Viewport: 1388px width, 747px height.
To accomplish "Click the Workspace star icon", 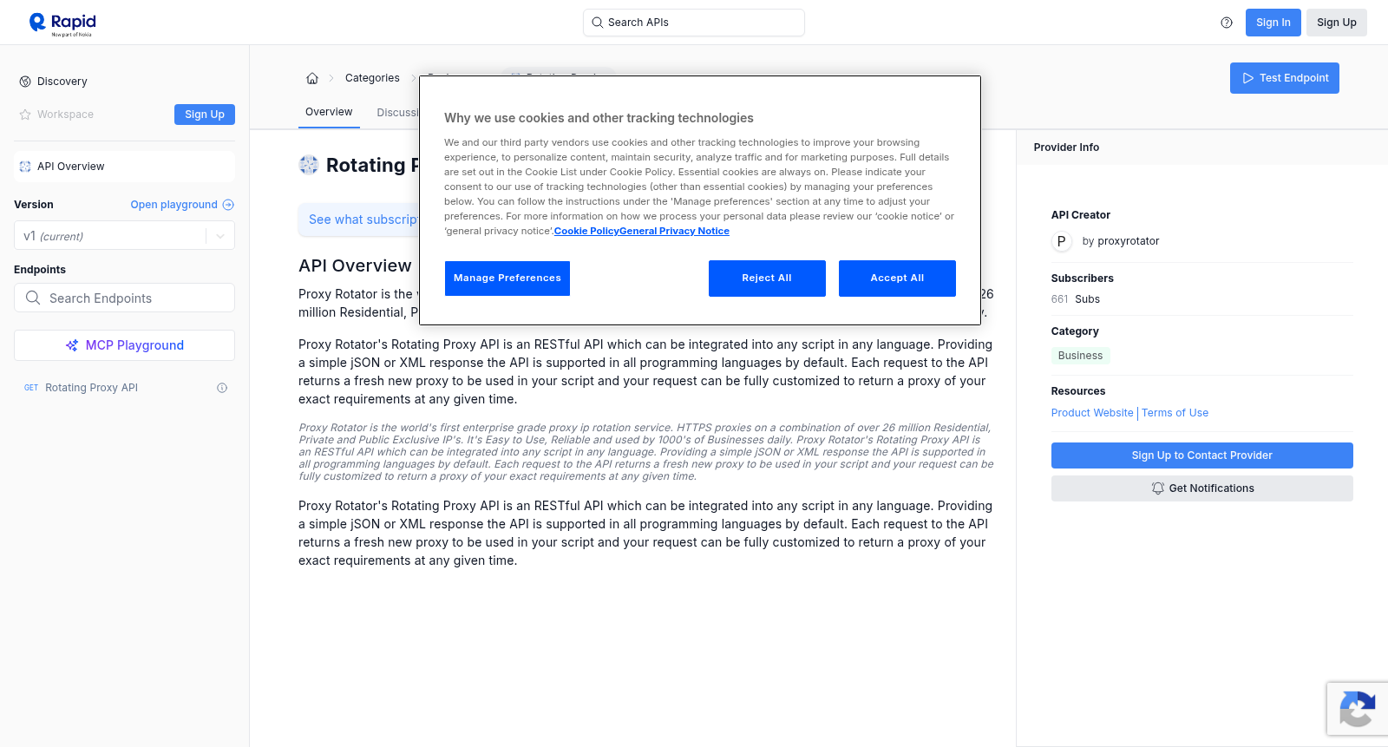I will click(25, 115).
